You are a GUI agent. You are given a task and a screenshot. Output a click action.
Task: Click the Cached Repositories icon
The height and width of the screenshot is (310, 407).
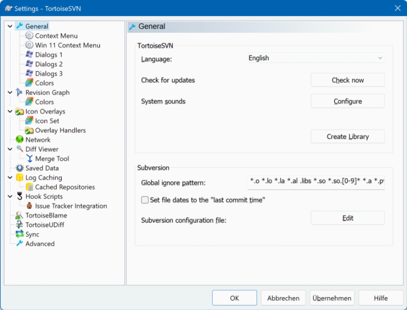[29, 187]
